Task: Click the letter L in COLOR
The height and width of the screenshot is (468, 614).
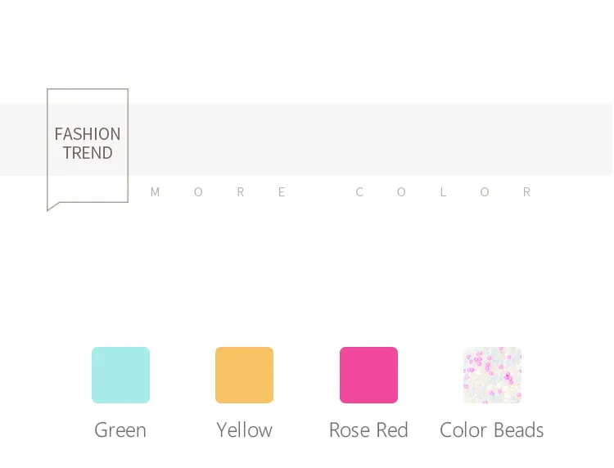Action: point(443,192)
